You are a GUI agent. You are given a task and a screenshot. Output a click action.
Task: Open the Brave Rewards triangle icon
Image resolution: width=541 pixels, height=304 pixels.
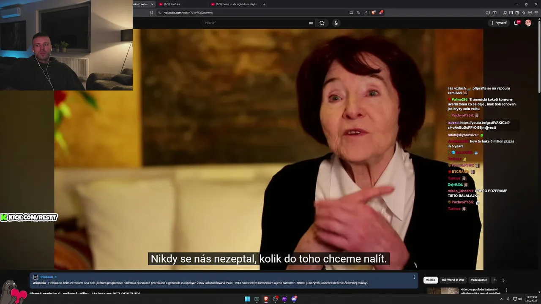point(381,12)
